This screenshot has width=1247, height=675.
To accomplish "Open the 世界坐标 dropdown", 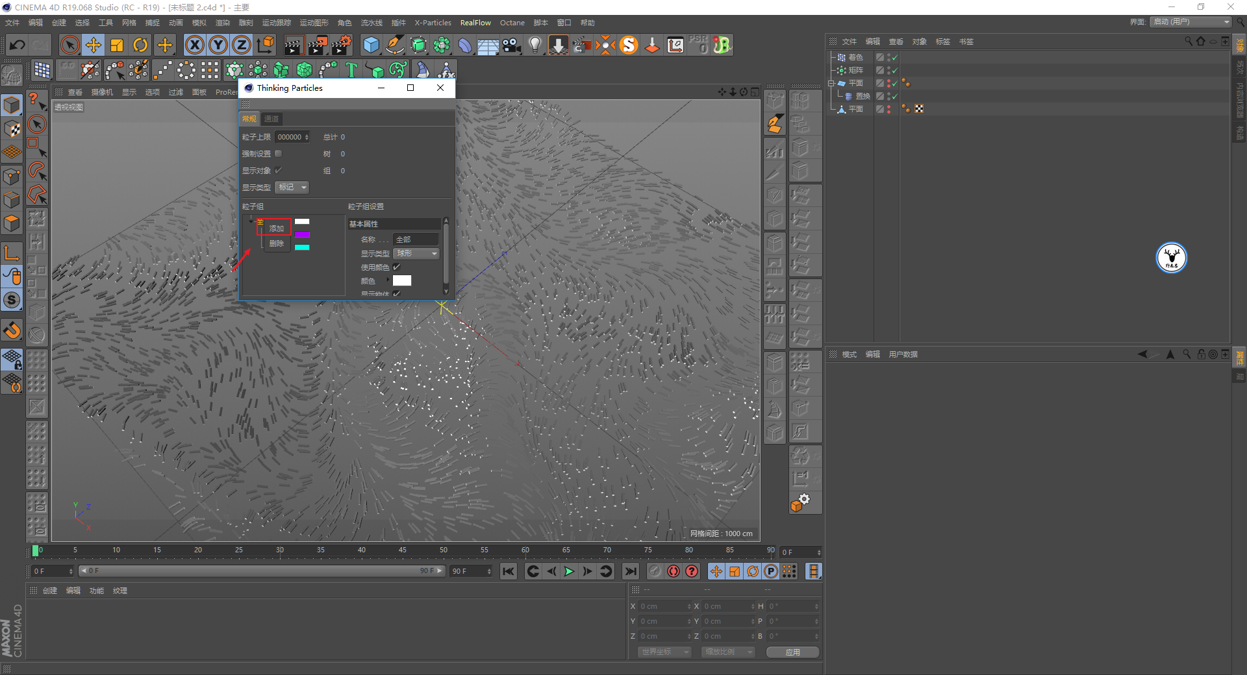I will pos(664,652).
